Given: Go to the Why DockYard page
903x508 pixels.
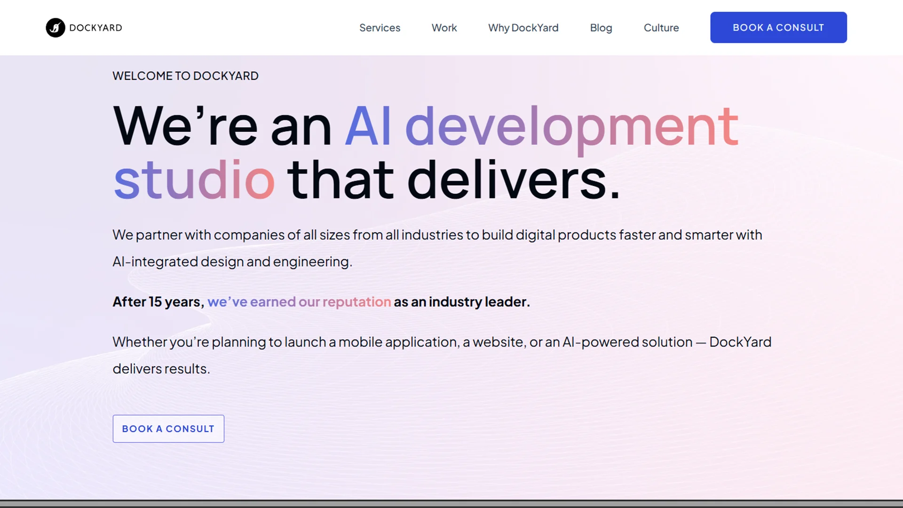Looking at the screenshot, I should [523, 28].
